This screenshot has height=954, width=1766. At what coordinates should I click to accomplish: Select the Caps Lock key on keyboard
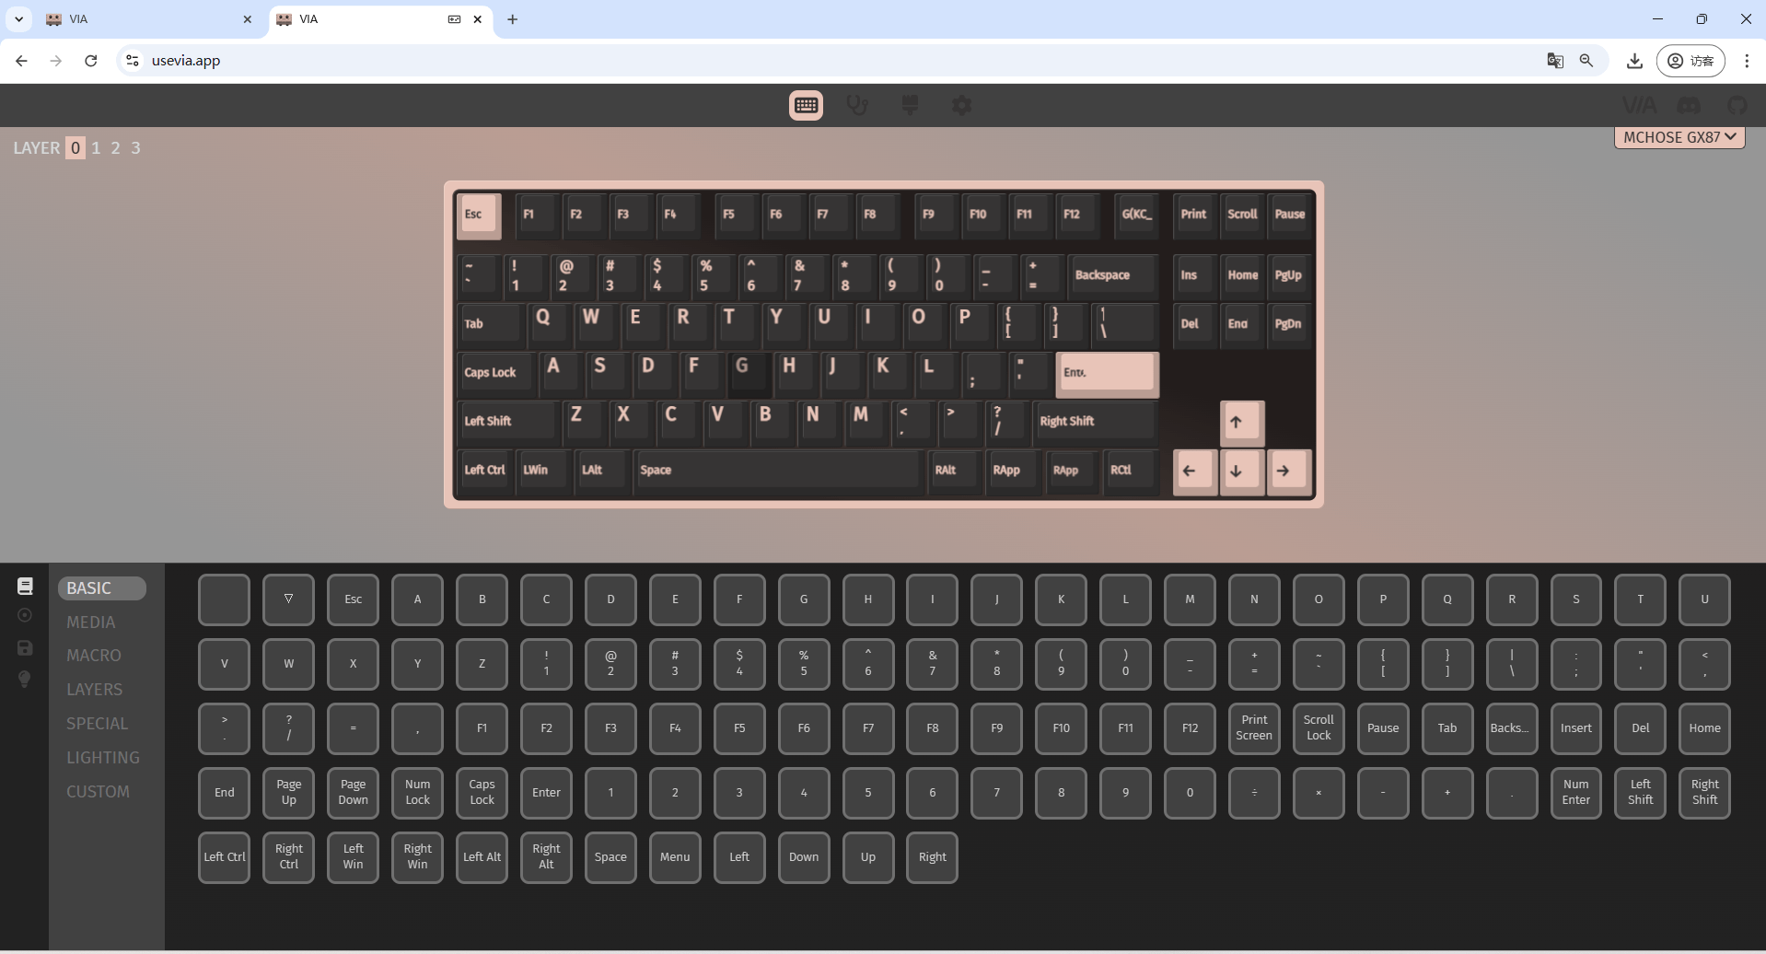point(494,373)
